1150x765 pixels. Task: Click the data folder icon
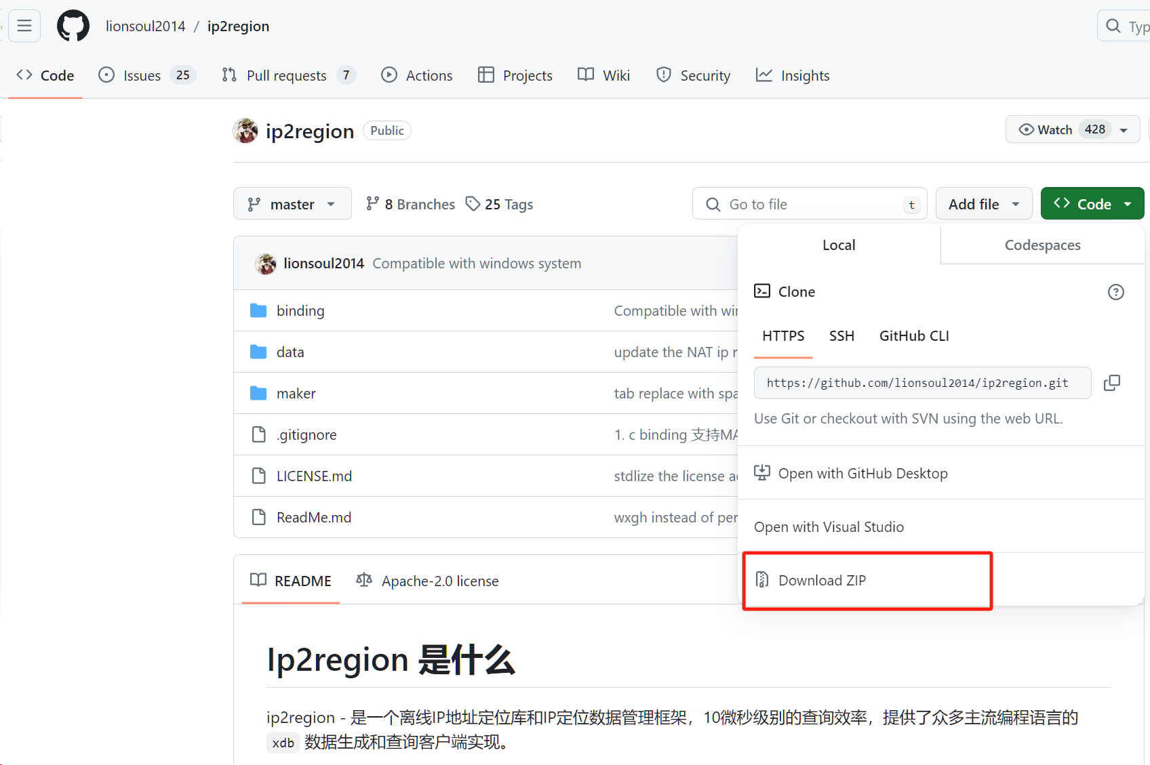click(258, 352)
